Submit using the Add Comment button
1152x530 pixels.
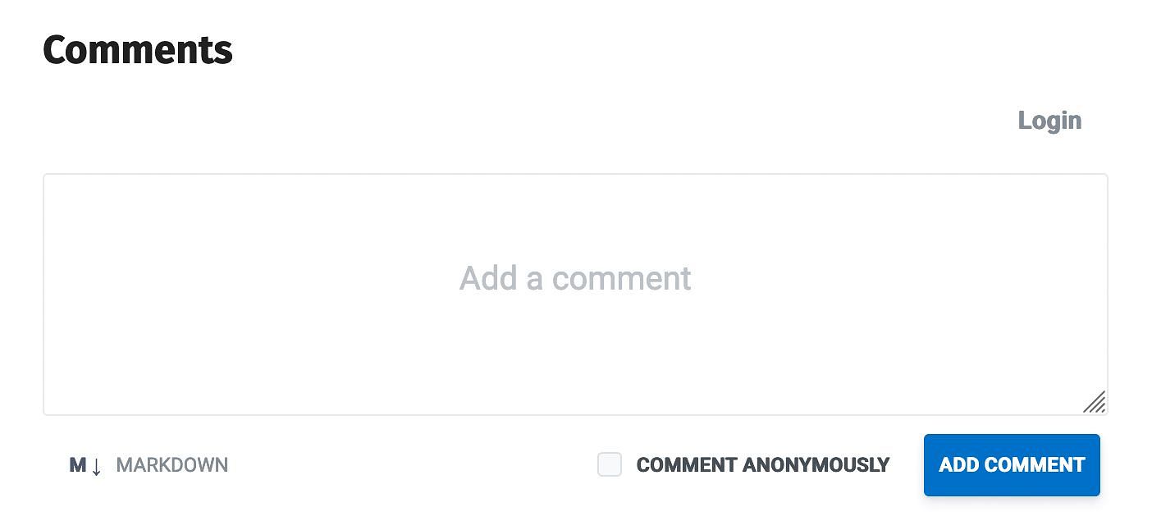(1012, 465)
